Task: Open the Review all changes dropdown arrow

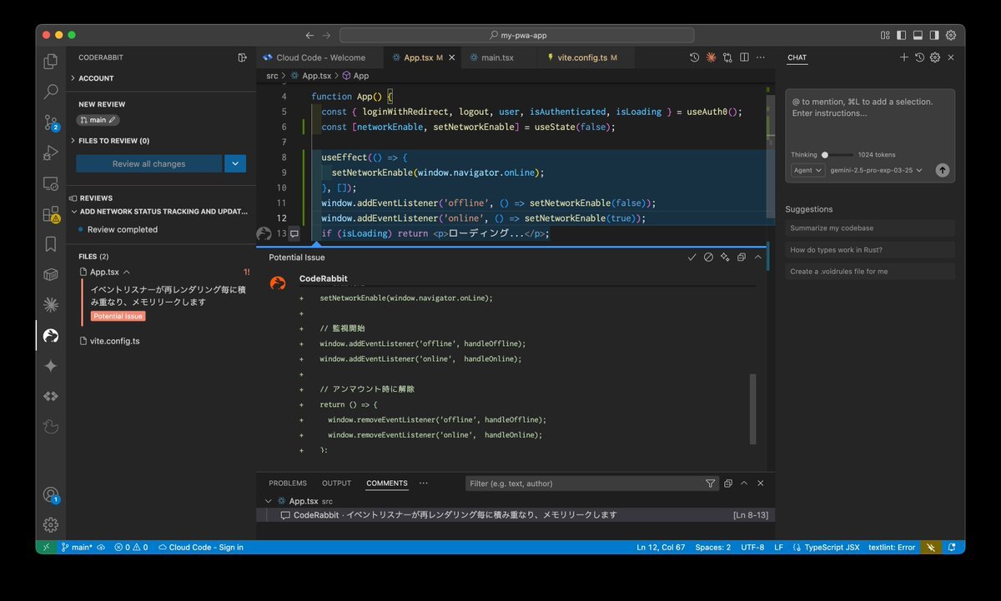Action: tap(235, 163)
